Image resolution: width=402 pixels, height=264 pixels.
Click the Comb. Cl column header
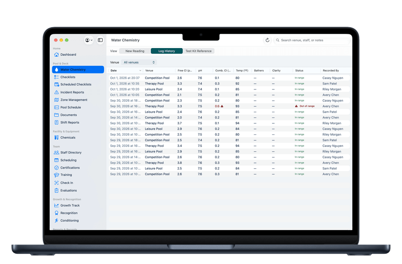tap(223, 70)
